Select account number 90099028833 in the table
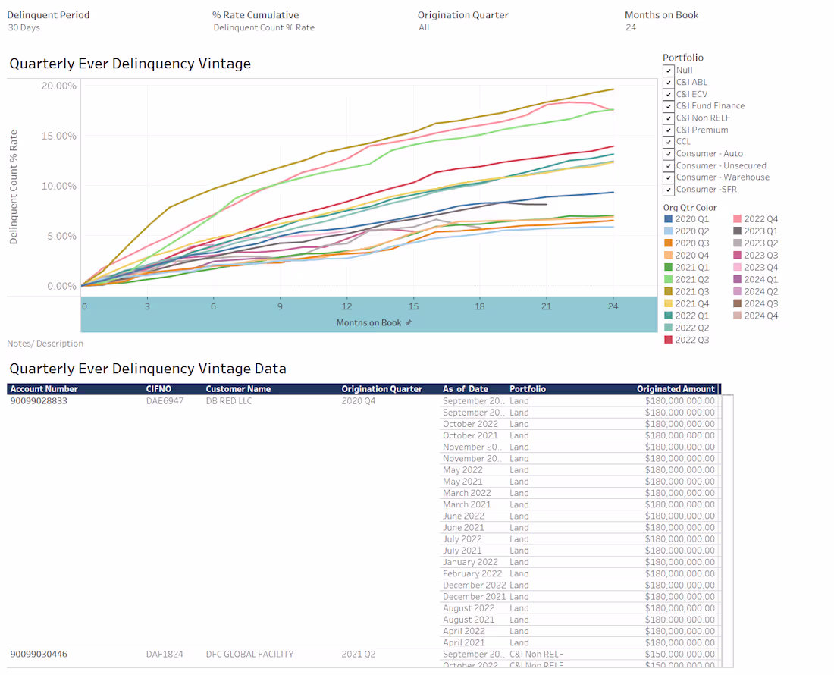 coord(38,400)
